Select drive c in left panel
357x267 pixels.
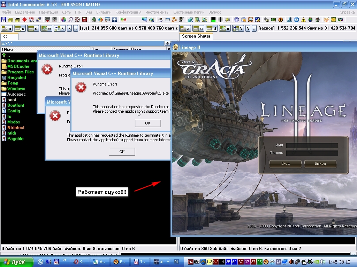(20, 29)
